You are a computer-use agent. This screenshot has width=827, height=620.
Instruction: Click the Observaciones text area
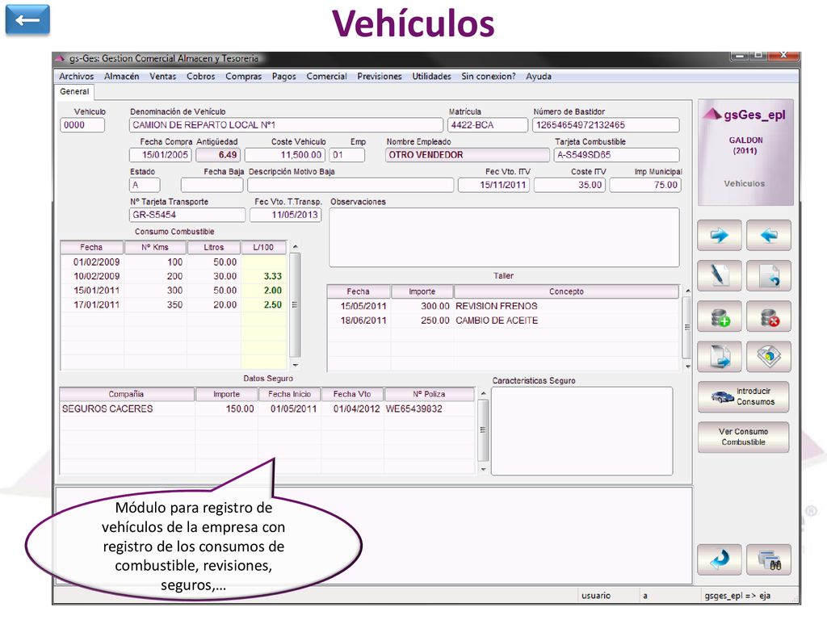tap(504, 237)
